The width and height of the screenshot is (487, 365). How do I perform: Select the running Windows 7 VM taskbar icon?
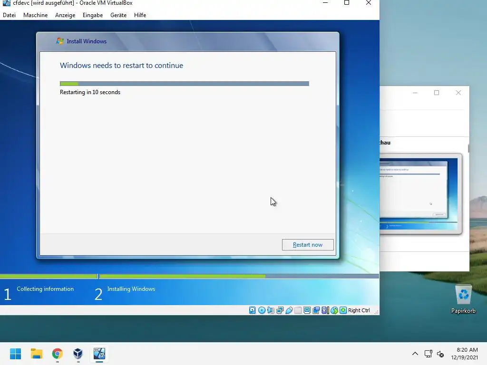point(99,354)
